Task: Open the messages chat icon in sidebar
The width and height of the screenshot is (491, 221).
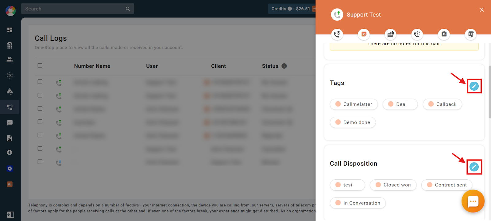Action: (x=10, y=123)
